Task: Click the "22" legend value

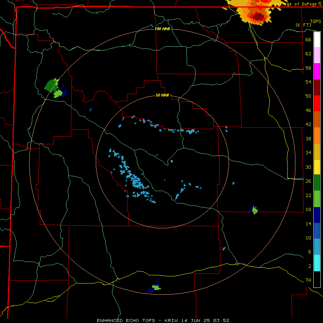Action: (308, 195)
